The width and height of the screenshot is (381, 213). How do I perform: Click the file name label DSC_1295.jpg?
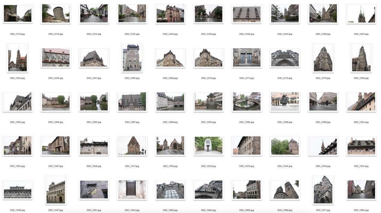tap(247, 122)
